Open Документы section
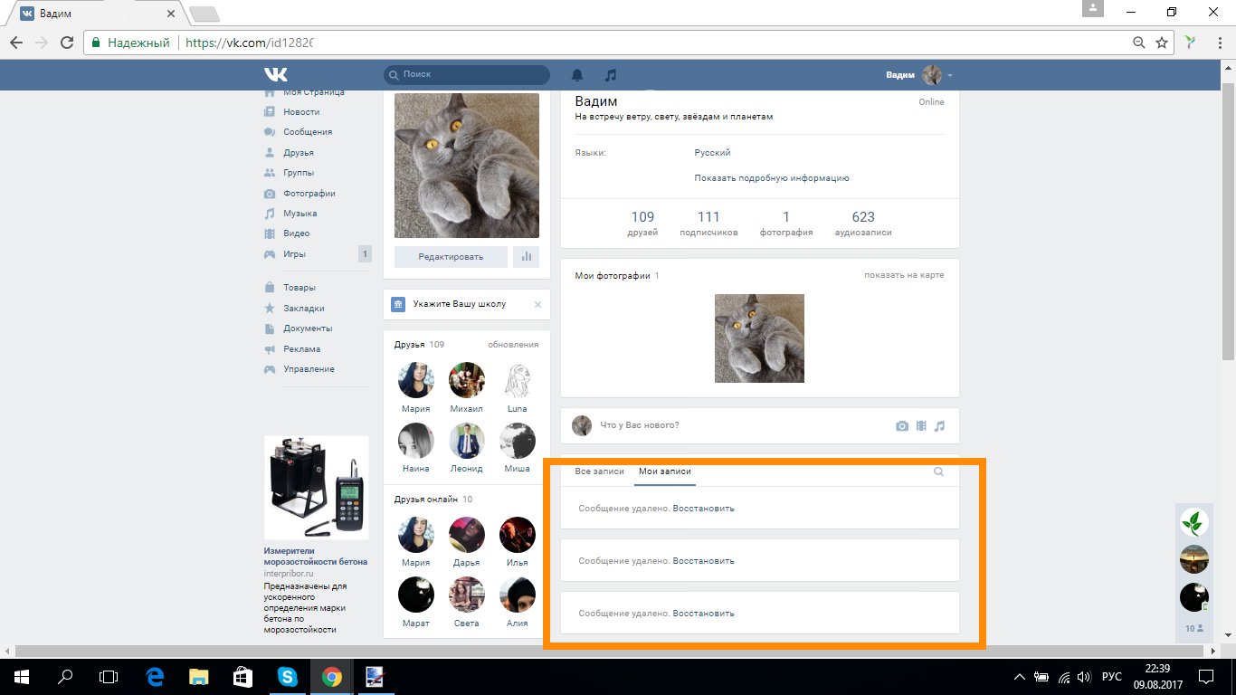 tap(308, 328)
